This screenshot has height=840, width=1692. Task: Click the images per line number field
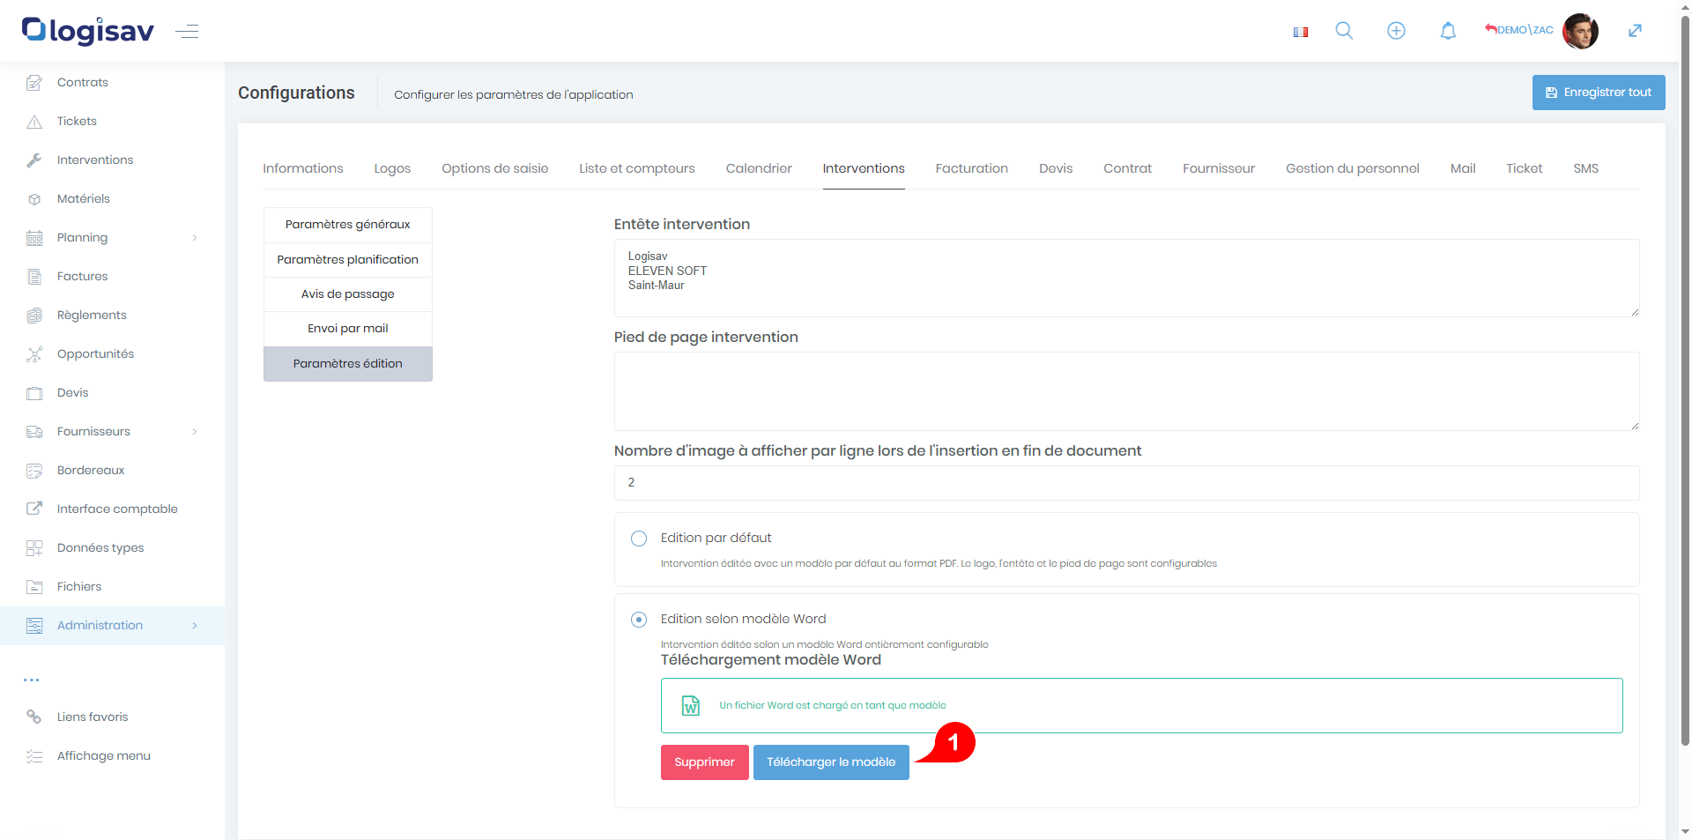[x=1125, y=483]
